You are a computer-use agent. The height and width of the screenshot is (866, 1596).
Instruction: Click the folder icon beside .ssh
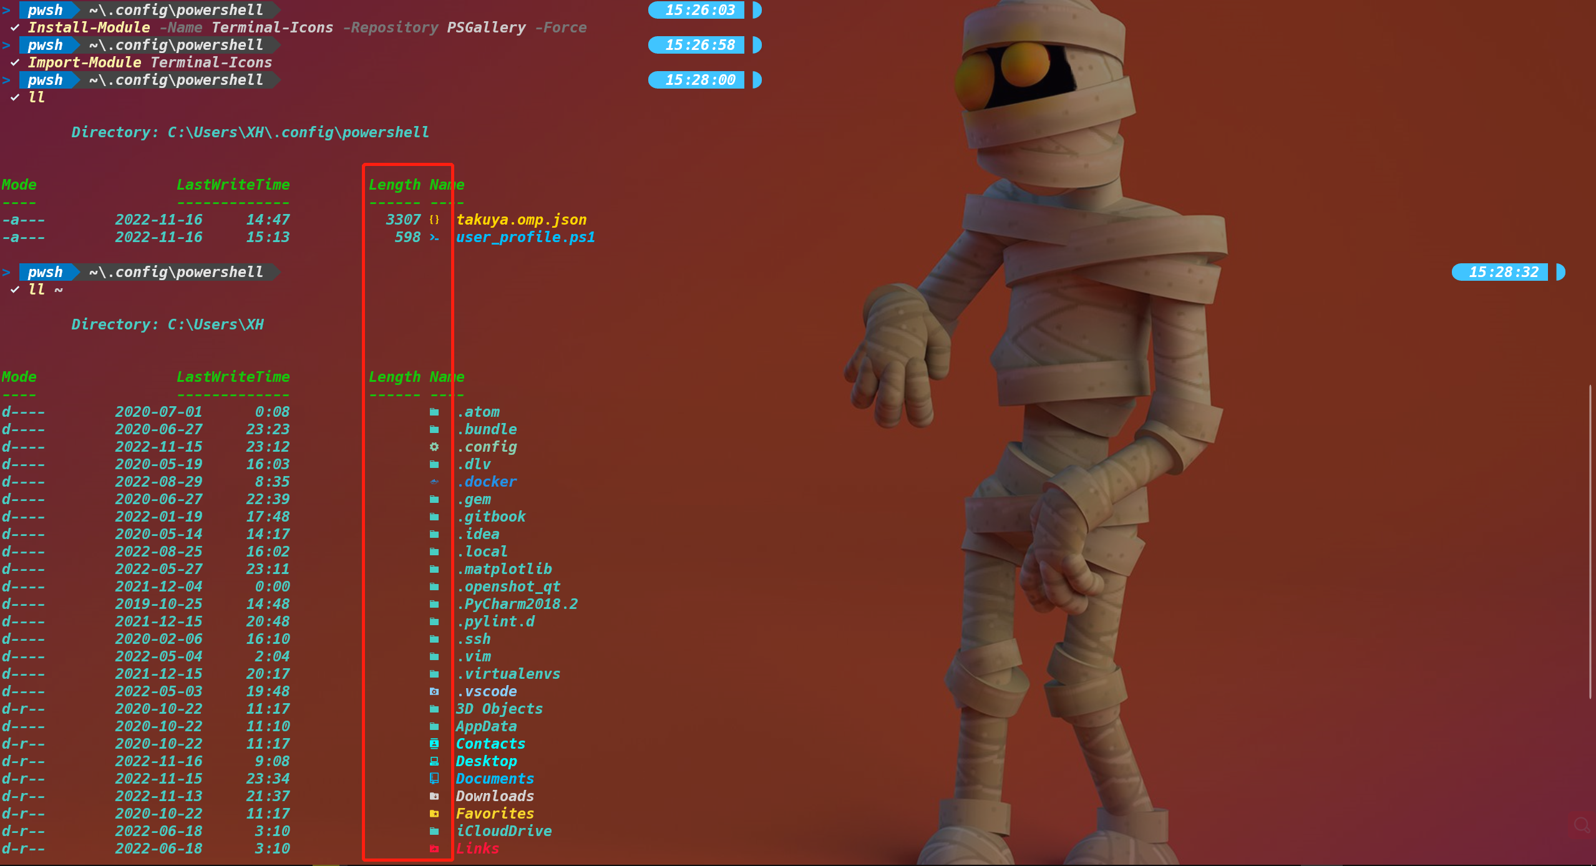(434, 639)
